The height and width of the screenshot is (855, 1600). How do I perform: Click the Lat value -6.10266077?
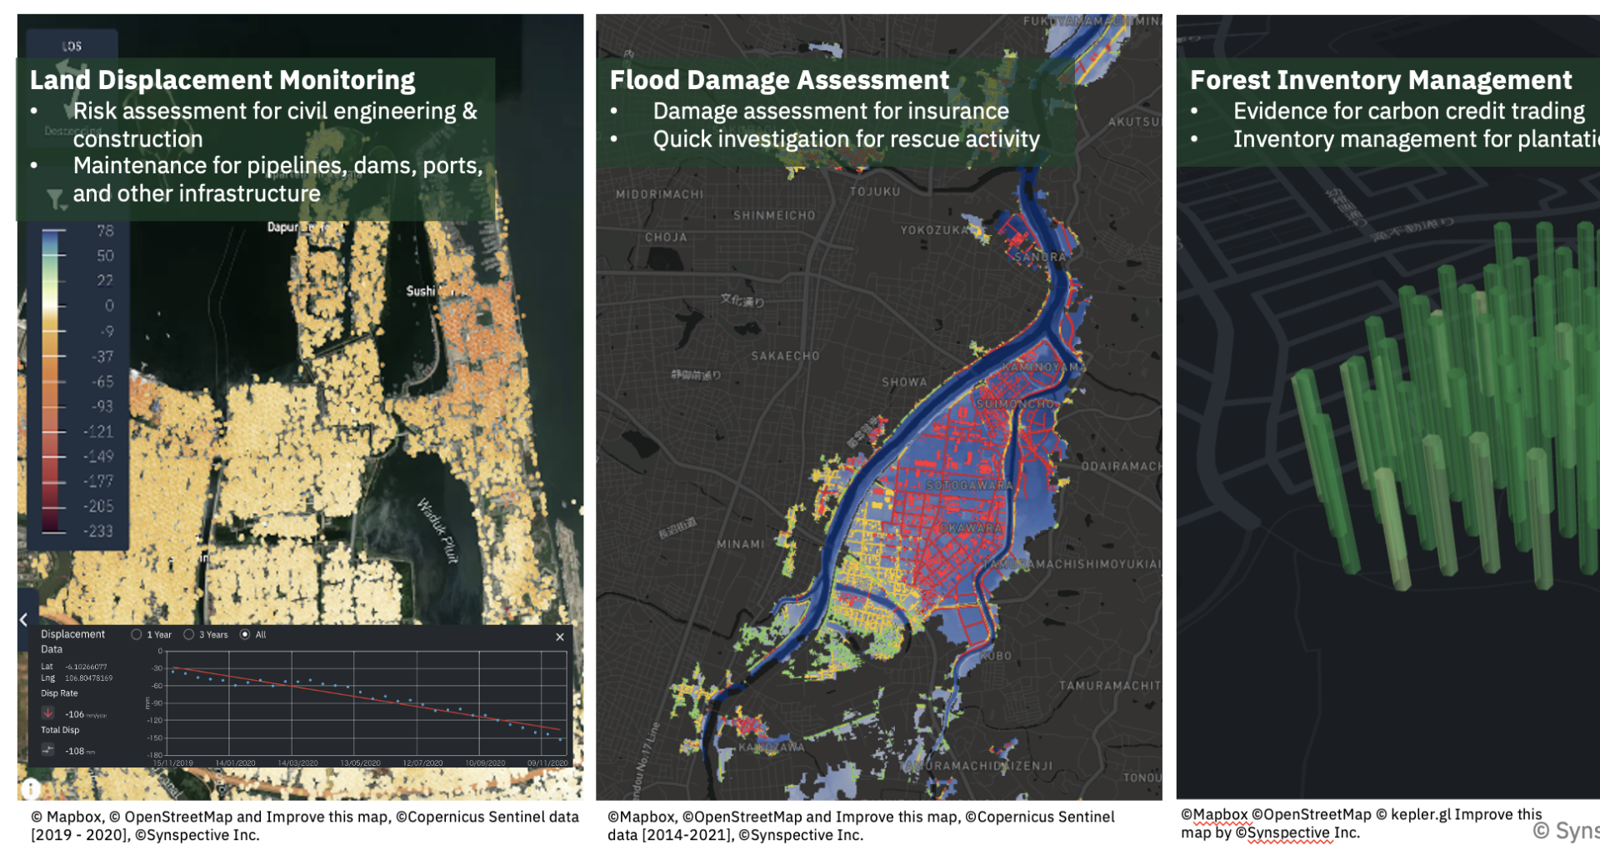(x=86, y=667)
